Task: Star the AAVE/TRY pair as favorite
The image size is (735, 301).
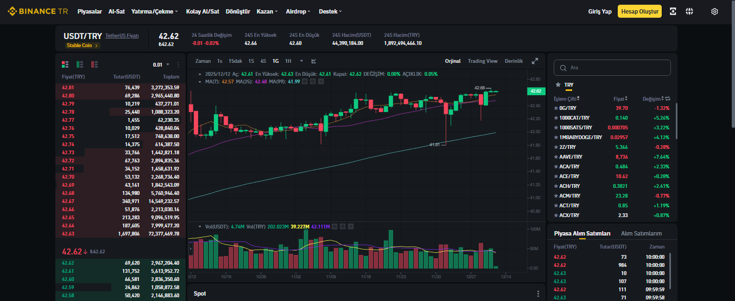Action: coord(556,157)
